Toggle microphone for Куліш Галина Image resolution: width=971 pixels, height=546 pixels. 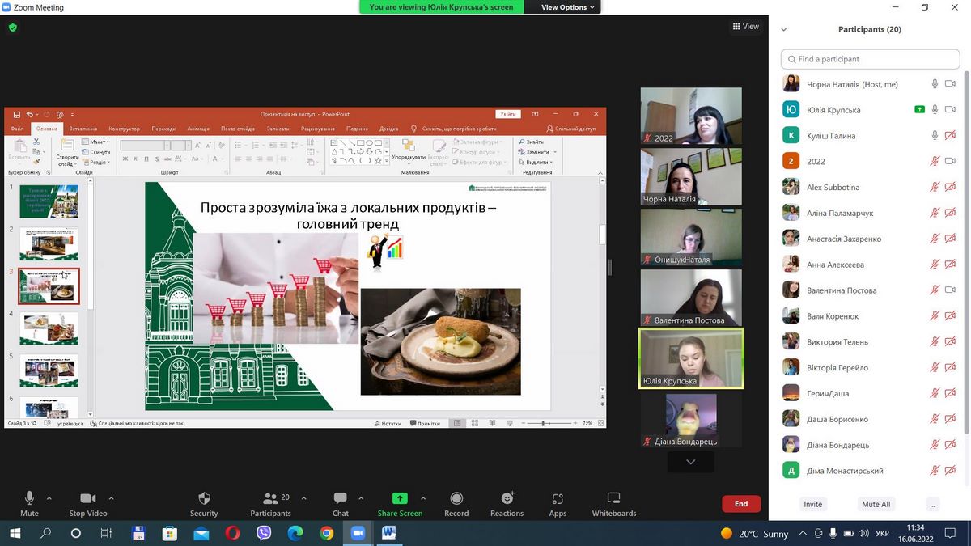point(935,136)
